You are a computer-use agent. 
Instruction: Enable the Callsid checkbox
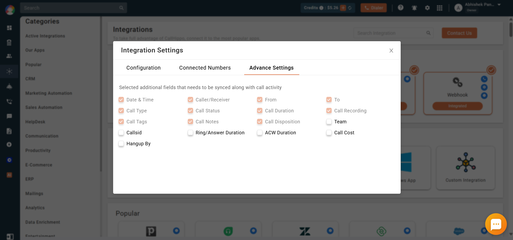click(121, 133)
